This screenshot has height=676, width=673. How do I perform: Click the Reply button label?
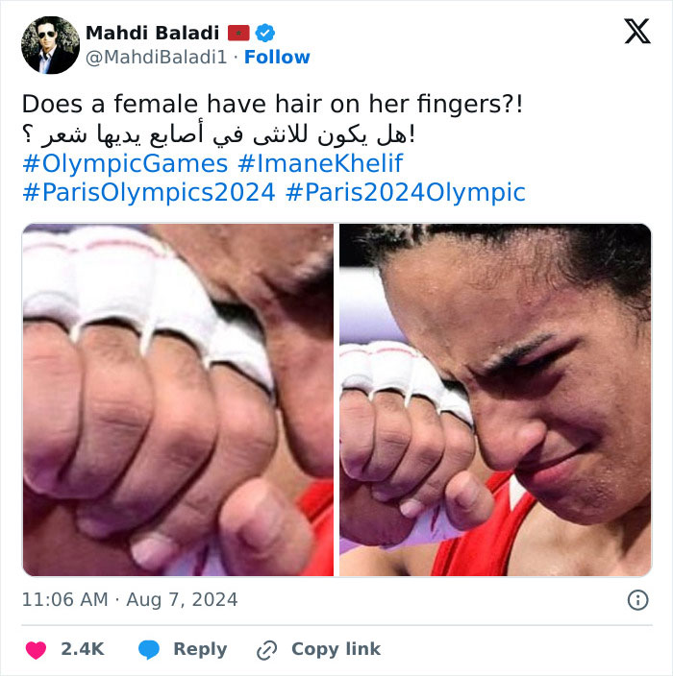click(x=200, y=649)
